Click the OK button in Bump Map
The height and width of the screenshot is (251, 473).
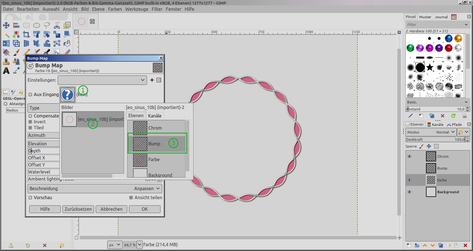pyautogui.click(x=144, y=209)
